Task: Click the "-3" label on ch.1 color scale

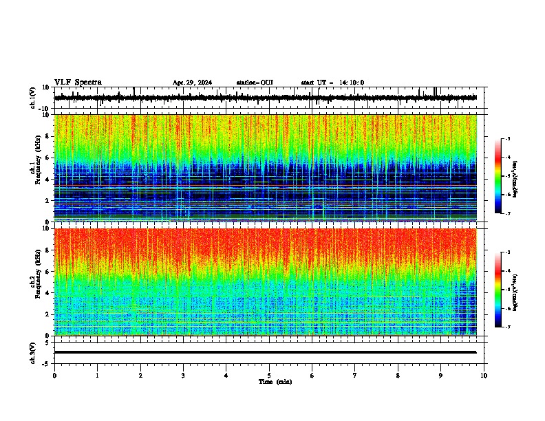Action: (508, 138)
